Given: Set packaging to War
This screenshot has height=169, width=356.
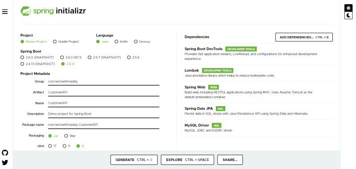Looking at the screenshot, I should 70,136.
